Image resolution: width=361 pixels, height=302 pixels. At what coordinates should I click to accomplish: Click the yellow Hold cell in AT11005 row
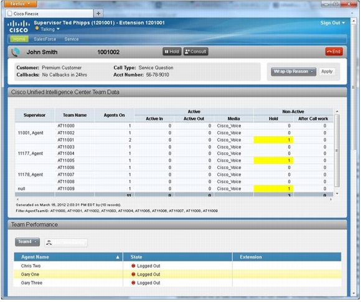(273, 160)
